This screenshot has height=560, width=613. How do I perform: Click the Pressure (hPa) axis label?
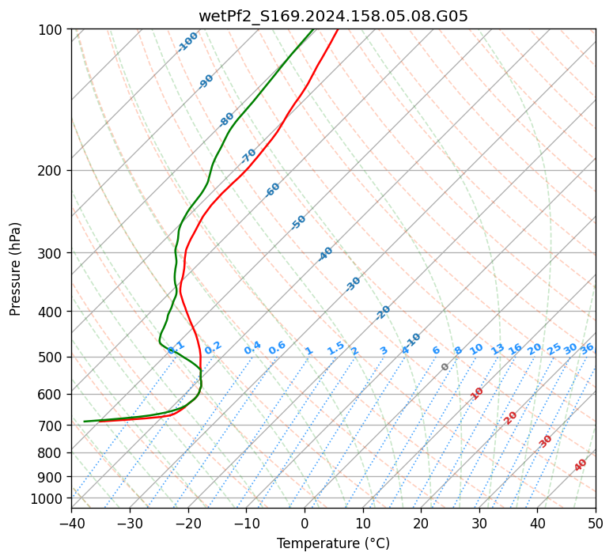tap(15, 269)
